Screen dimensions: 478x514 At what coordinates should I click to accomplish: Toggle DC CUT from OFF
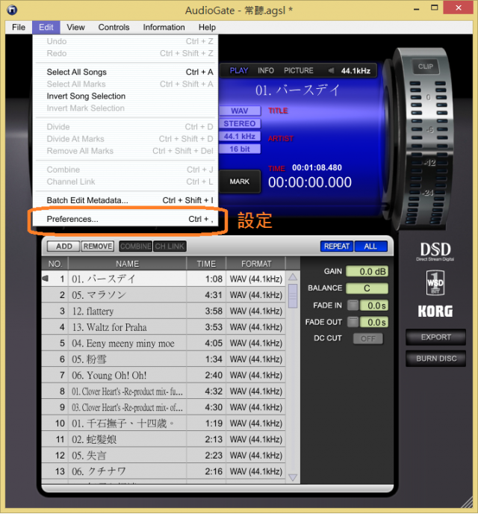pyautogui.click(x=368, y=338)
